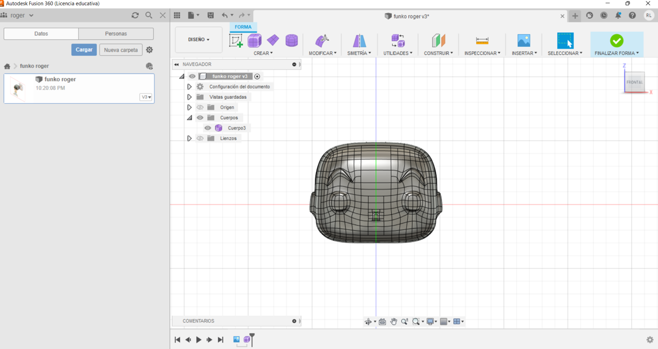
Task: Open the V3 version dropdown
Action: click(x=146, y=97)
